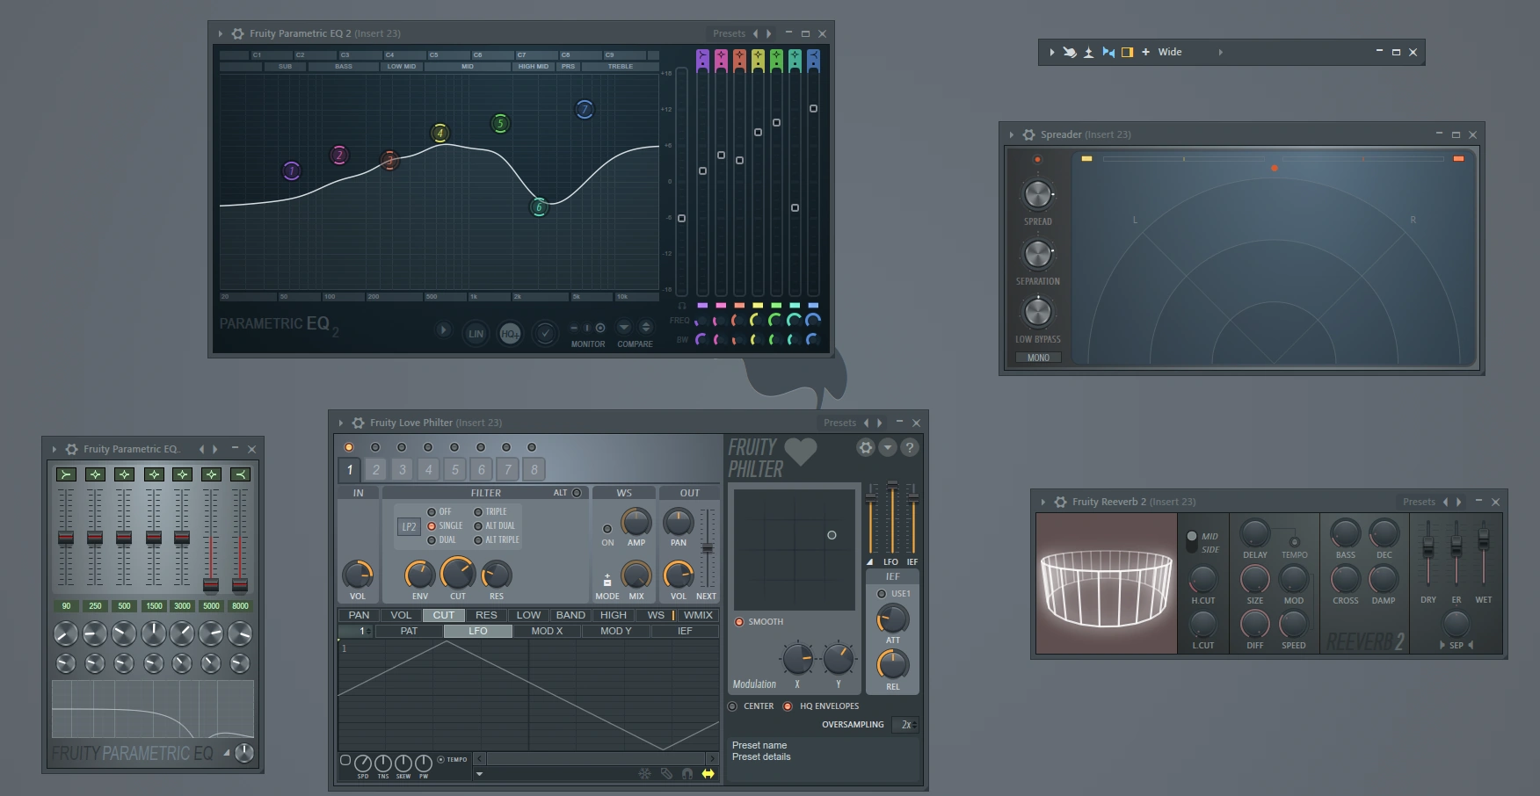Switch to the PAN envelope tab
Viewport: 1540px width, 796px height.
tap(359, 615)
